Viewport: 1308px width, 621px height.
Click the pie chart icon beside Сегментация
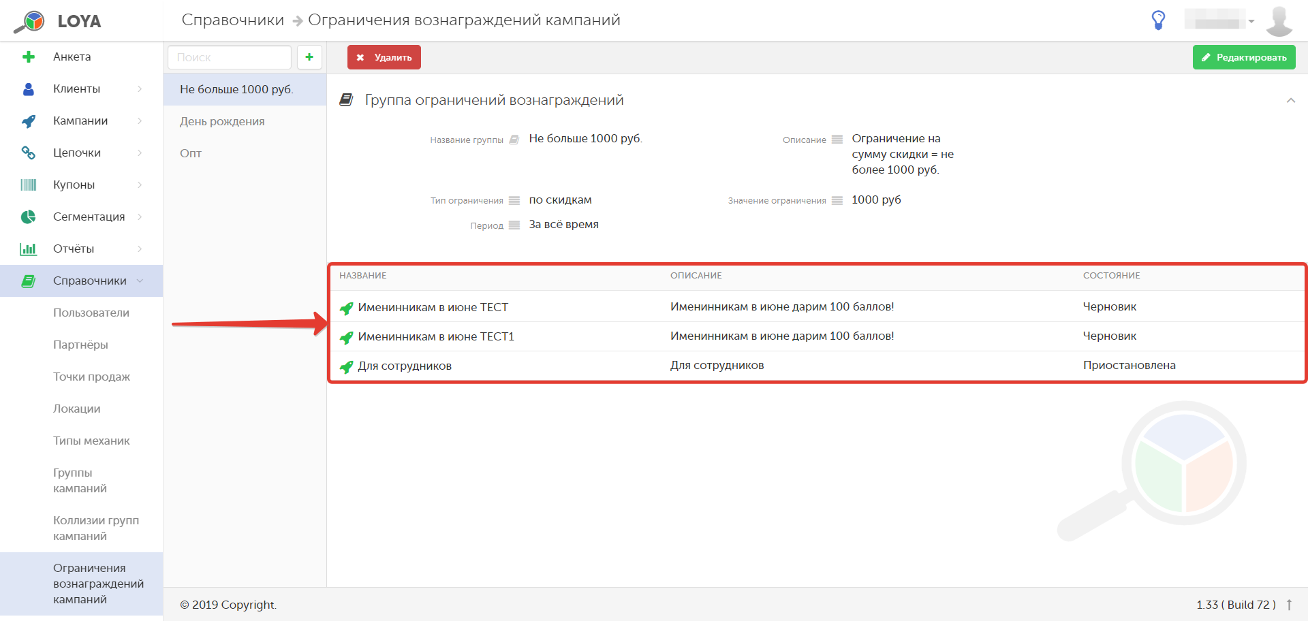pyautogui.click(x=29, y=217)
